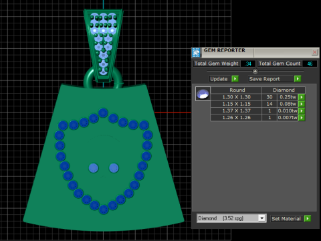Click the Update label

click(219, 79)
